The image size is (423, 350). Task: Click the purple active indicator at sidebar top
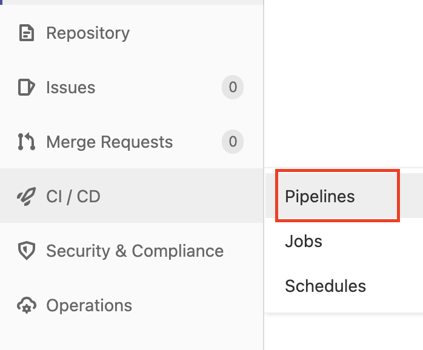[1, 2]
